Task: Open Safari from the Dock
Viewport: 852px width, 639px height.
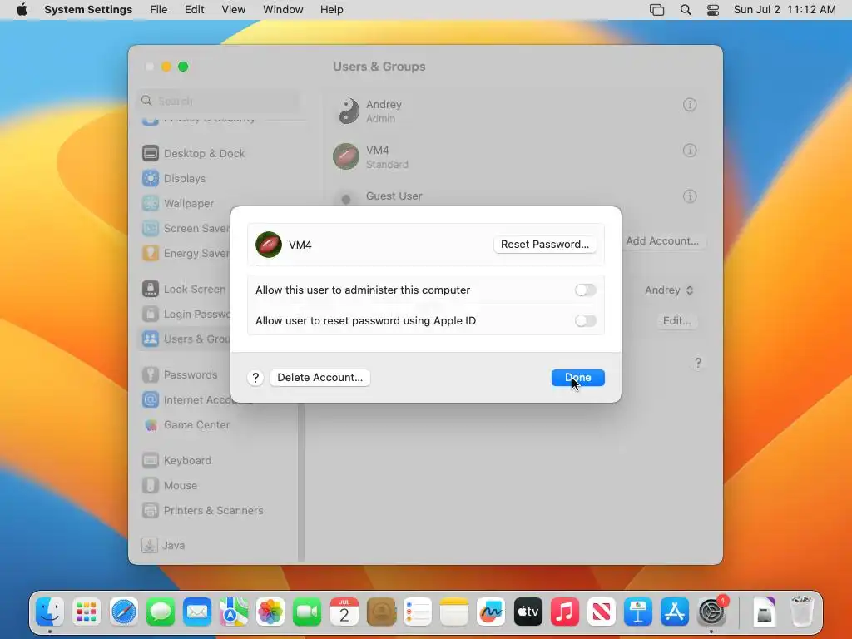Action: tap(123, 612)
